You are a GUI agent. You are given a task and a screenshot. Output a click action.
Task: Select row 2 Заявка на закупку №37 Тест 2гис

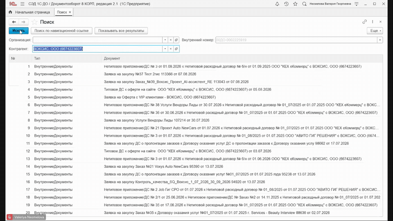[x=196, y=74]
